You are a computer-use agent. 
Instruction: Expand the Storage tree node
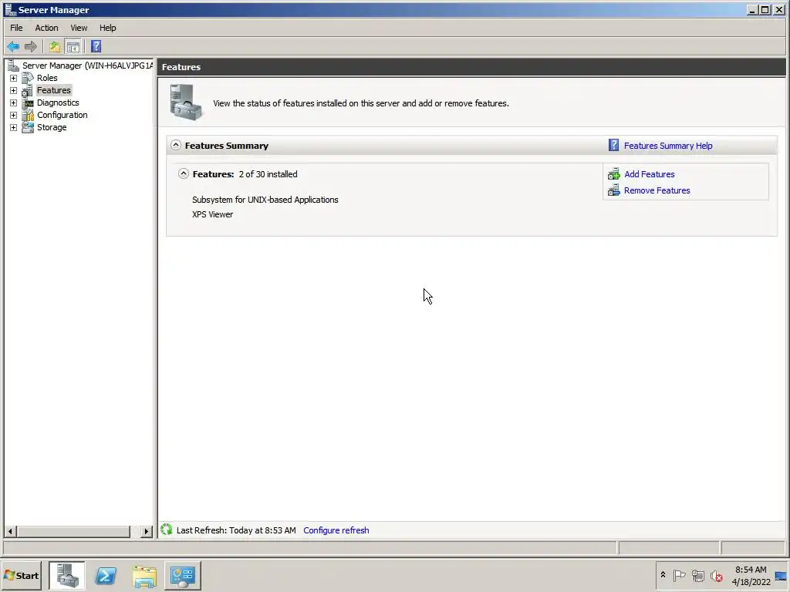[14, 127]
